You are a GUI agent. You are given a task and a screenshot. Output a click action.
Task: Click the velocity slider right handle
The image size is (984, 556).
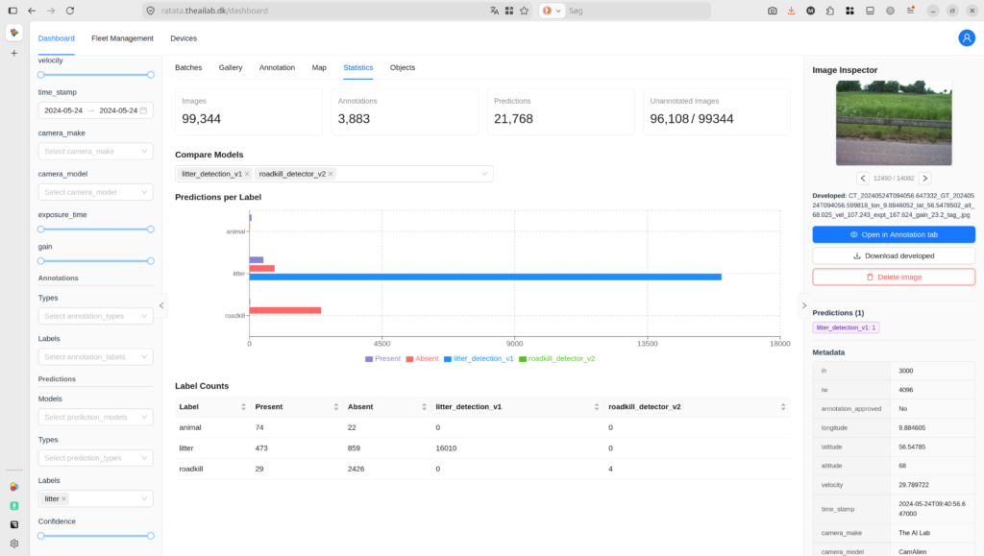click(151, 75)
